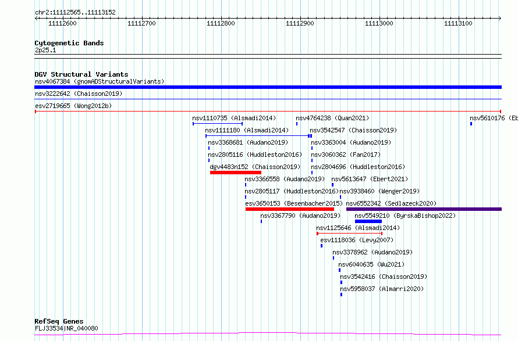
Task: Click the purple nsv6552342 variant bar
Action: coord(424,209)
